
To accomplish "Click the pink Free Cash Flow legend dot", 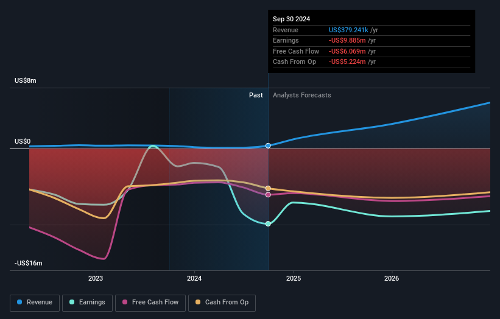I will point(125,302).
